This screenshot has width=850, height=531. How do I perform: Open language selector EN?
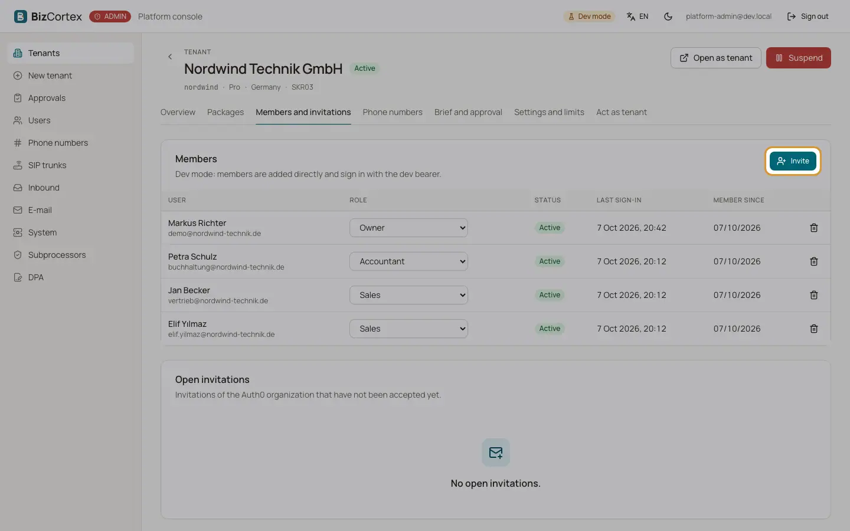637,17
